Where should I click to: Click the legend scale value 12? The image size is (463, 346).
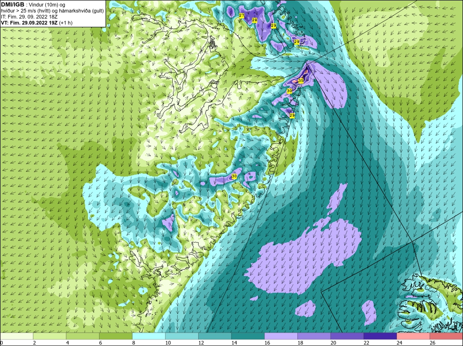(201, 343)
